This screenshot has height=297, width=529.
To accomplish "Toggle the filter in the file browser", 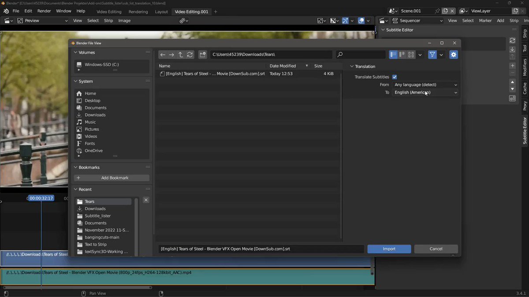I will 432,55.
